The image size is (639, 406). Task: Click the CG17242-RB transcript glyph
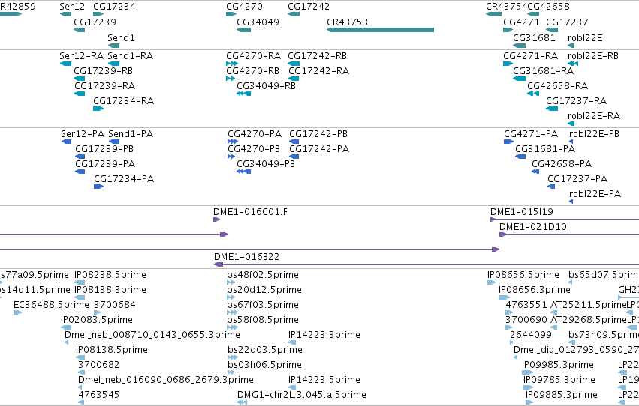tap(294, 64)
